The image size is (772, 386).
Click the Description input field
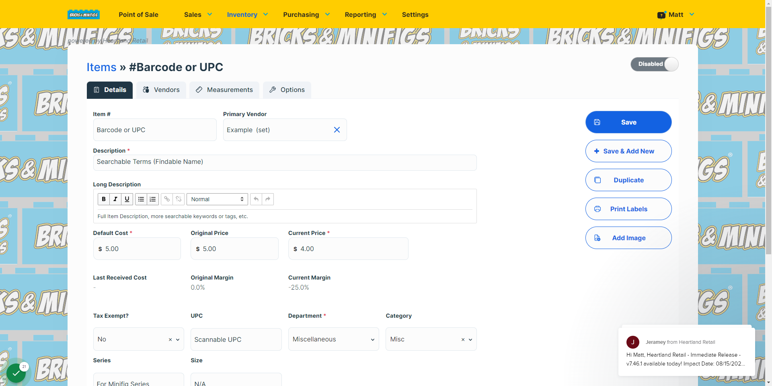[285, 162]
